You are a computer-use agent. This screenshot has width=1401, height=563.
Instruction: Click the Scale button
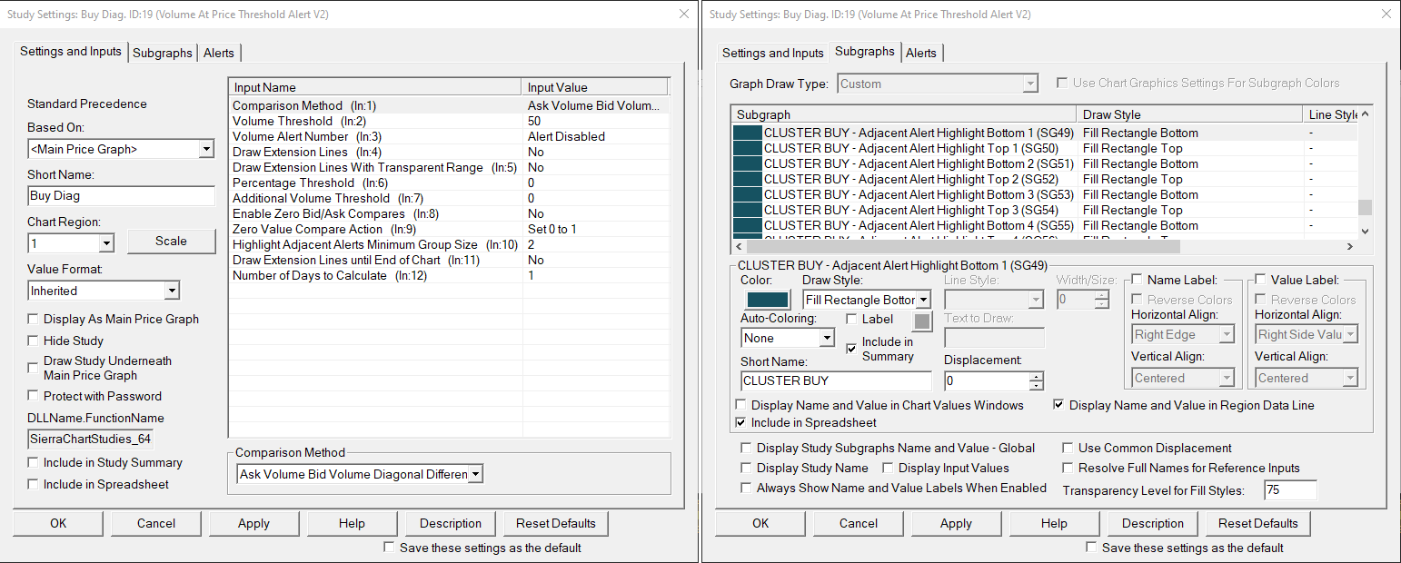click(x=171, y=241)
